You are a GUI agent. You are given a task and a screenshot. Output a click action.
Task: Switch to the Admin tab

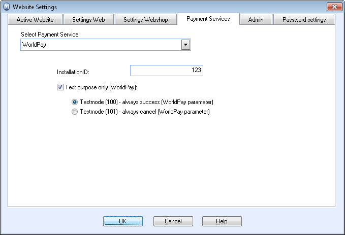point(256,20)
